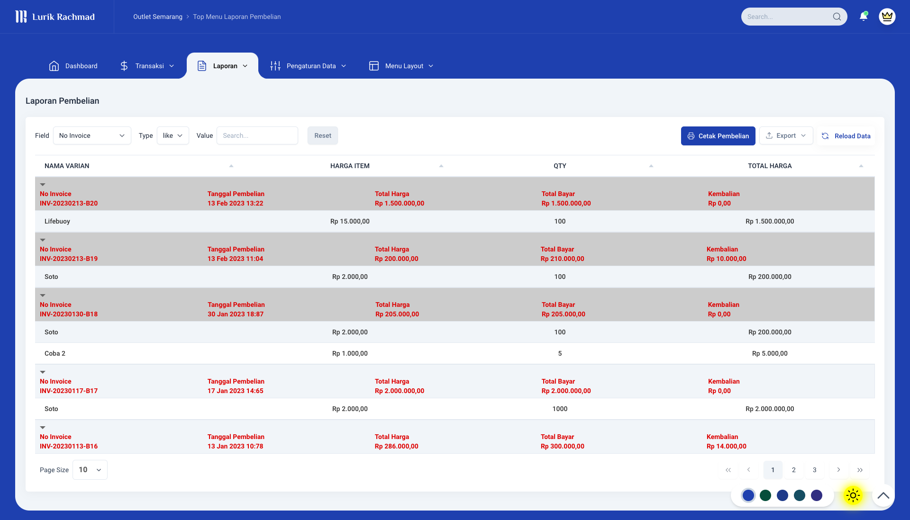Go to page 2 of results
Image resolution: width=910 pixels, height=520 pixels.
[793, 470]
